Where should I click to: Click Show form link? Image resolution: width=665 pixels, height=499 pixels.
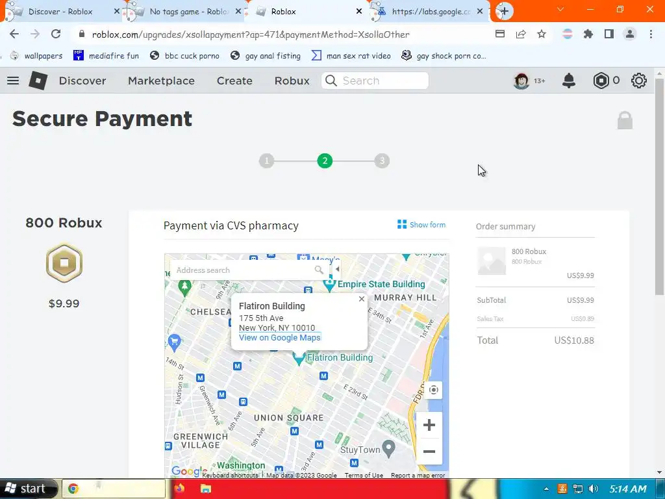(x=421, y=224)
